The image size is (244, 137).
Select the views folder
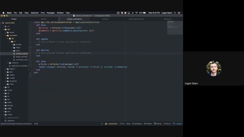(11, 84)
